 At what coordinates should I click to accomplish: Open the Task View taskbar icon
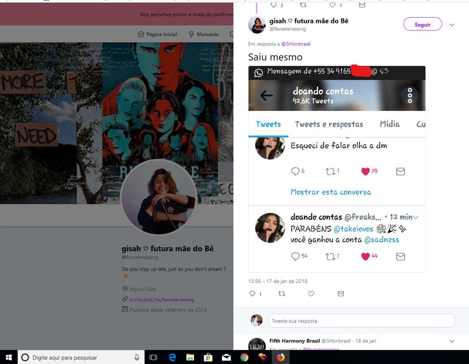(x=154, y=357)
